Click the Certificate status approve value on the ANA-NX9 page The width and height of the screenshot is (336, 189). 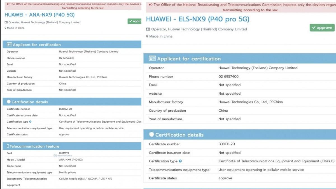pos(64,134)
